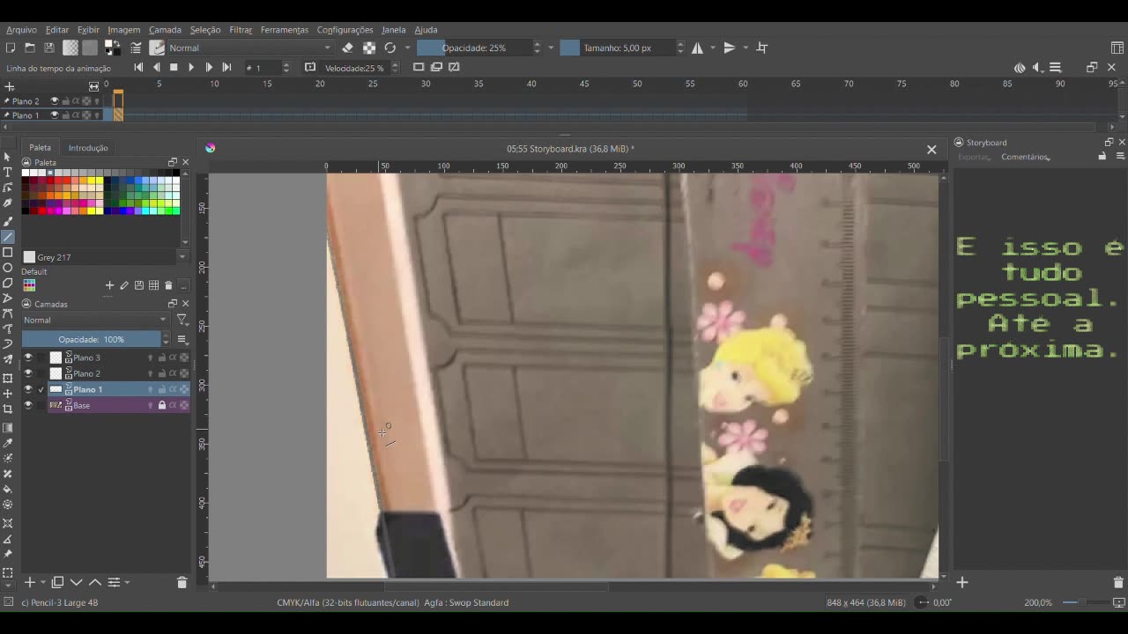Select the Measure tool
1128x634 pixels.
pyautogui.click(x=8, y=539)
